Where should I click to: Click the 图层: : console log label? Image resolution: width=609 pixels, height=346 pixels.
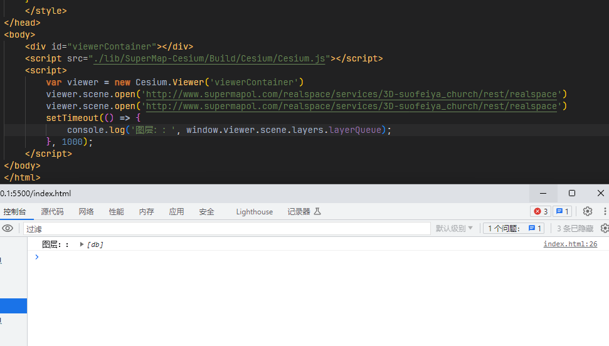click(x=55, y=244)
